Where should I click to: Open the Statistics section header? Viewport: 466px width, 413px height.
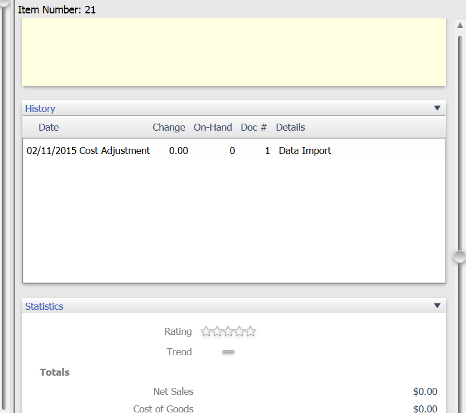pos(234,306)
